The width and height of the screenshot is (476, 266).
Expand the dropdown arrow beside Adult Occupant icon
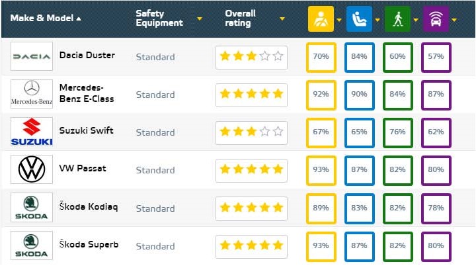coord(339,19)
